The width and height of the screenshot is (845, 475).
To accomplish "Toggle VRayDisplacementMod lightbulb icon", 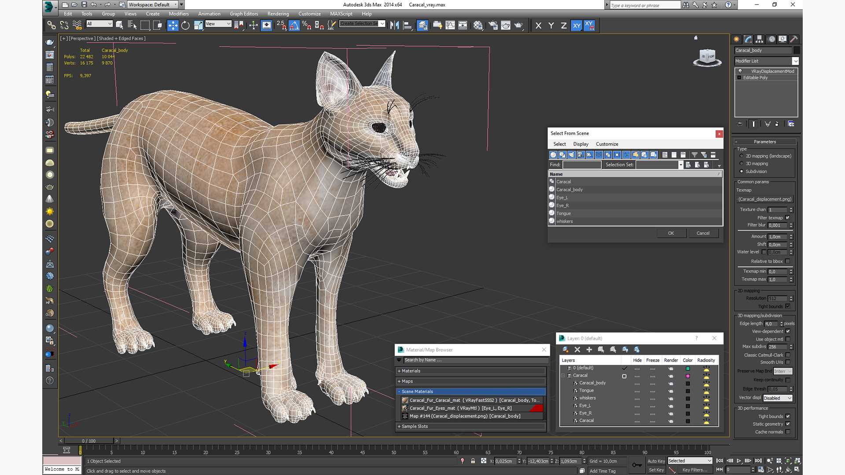I will tap(740, 71).
